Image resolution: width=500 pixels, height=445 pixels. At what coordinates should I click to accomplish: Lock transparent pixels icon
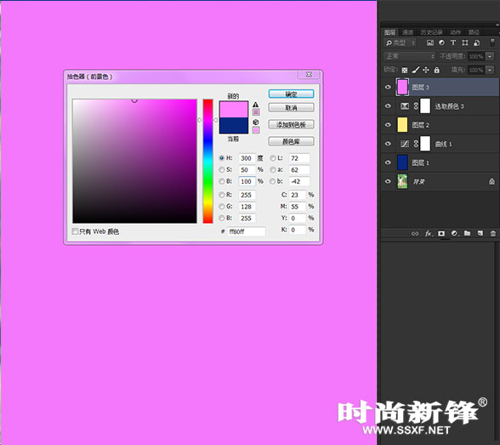point(405,70)
